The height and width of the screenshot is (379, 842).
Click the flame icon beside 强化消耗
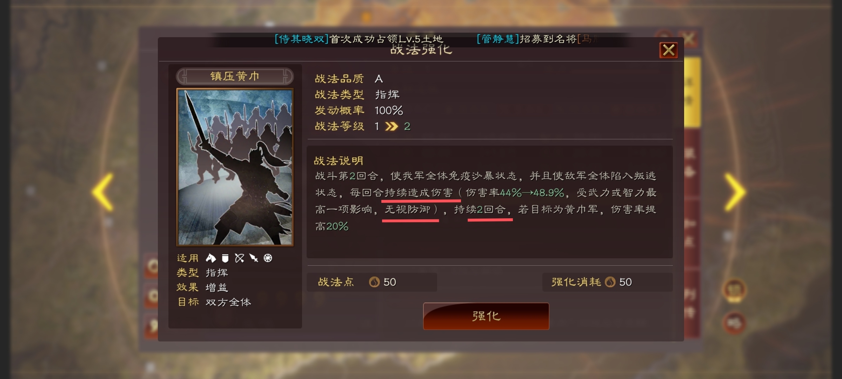(610, 282)
